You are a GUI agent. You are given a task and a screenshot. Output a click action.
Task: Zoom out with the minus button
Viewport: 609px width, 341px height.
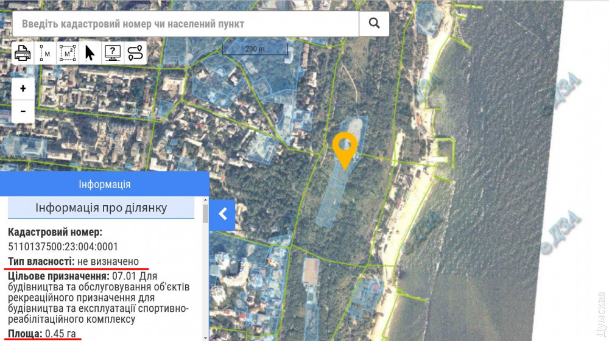tap(23, 111)
